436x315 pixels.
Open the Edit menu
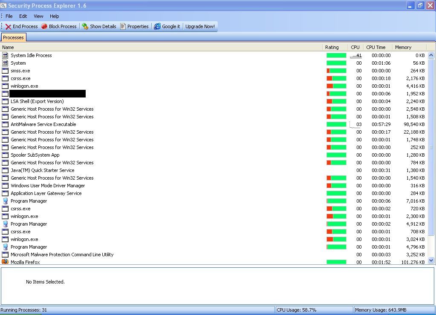tap(23, 16)
